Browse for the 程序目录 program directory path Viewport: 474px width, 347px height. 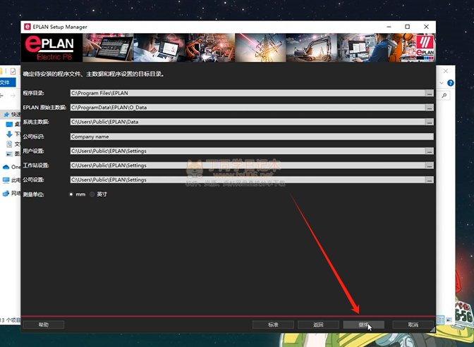point(430,93)
